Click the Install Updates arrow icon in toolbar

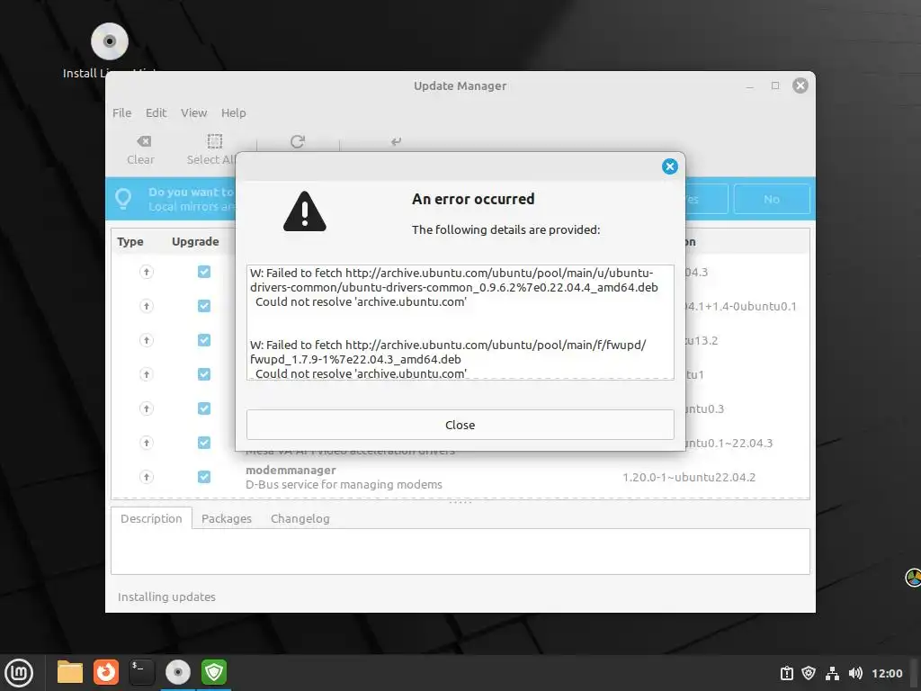(x=397, y=141)
